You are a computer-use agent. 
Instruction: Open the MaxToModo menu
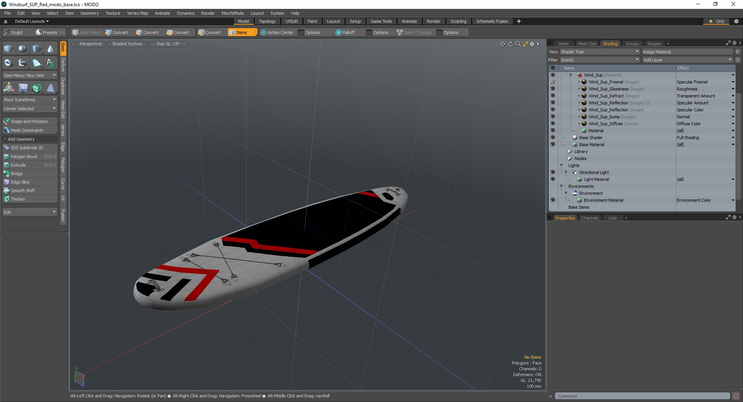tap(233, 13)
